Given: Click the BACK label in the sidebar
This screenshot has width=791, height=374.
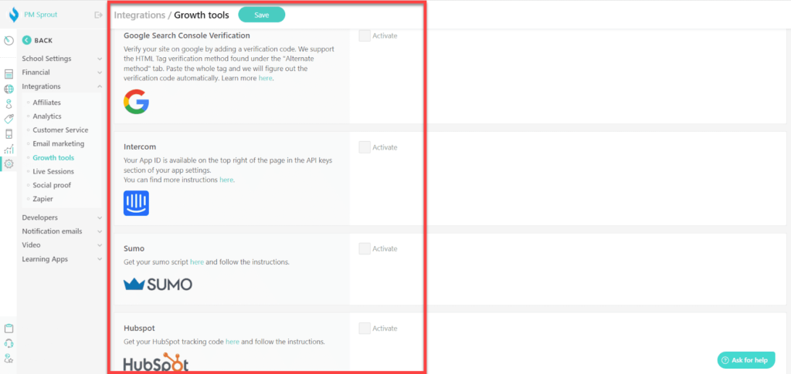Looking at the screenshot, I should [x=43, y=40].
